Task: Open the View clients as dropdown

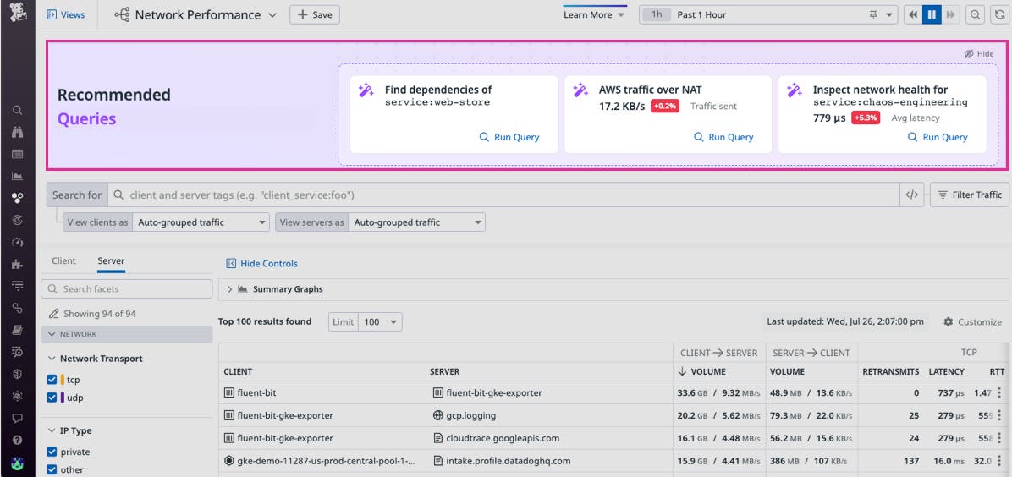Action: coord(201,222)
